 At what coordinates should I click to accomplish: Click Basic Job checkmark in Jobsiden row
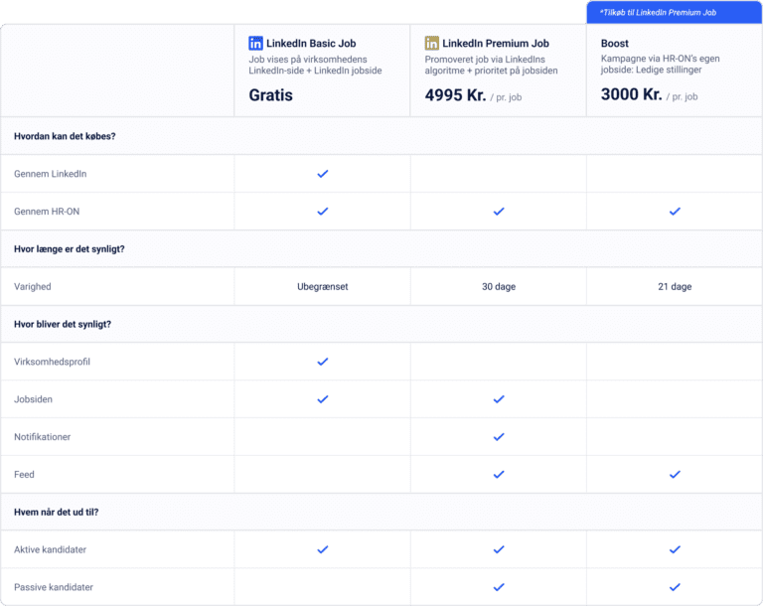coord(323,399)
